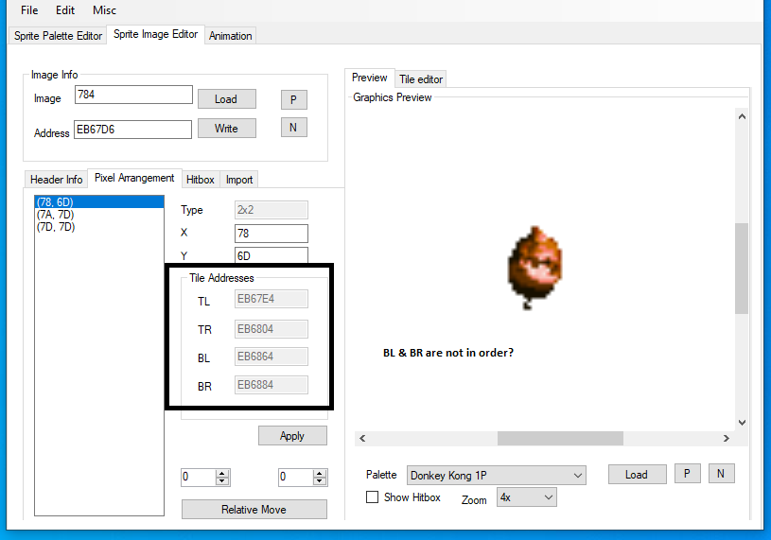The height and width of the screenshot is (540, 771).
Task: Switch to Sprite Palette Editor tab
Action: 58,36
